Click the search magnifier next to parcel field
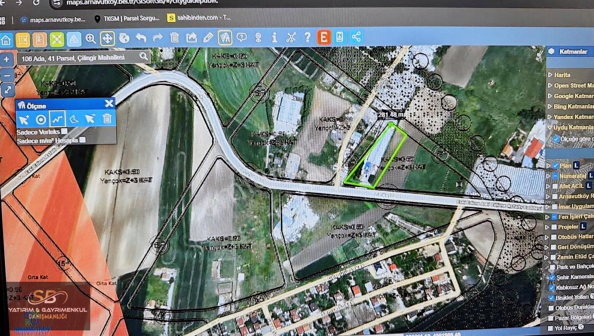The image size is (594, 336). point(143,56)
